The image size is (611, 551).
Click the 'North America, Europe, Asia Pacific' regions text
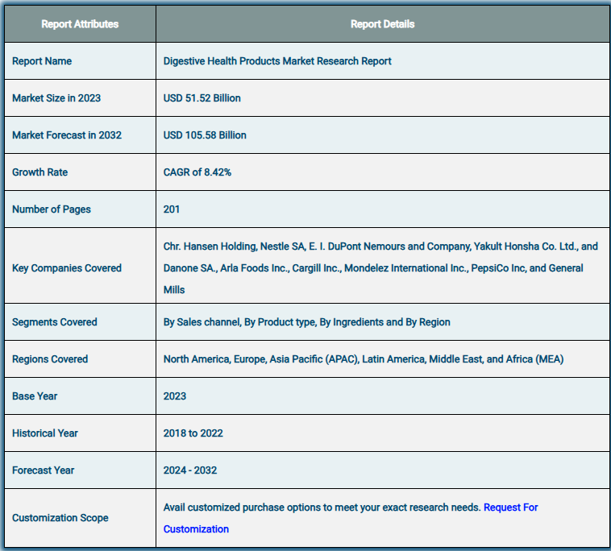(364, 359)
